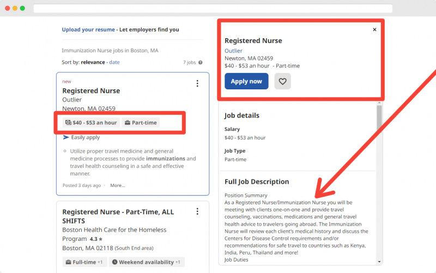Expand the More... description link

click(x=117, y=185)
